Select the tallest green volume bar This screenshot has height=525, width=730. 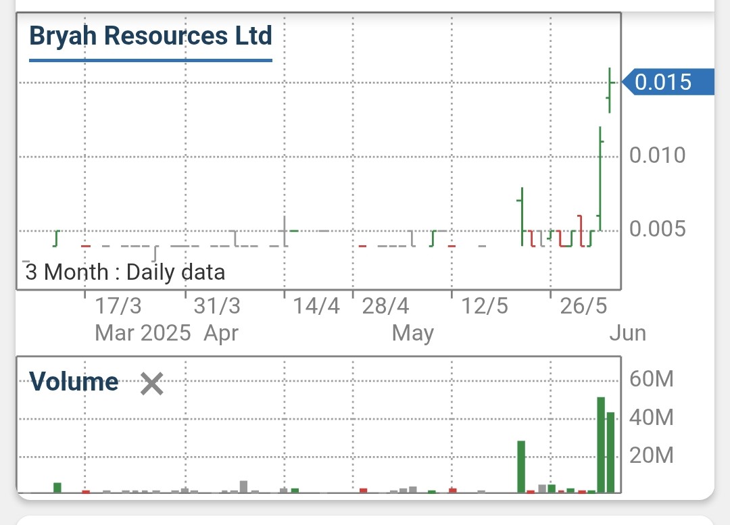click(601, 444)
